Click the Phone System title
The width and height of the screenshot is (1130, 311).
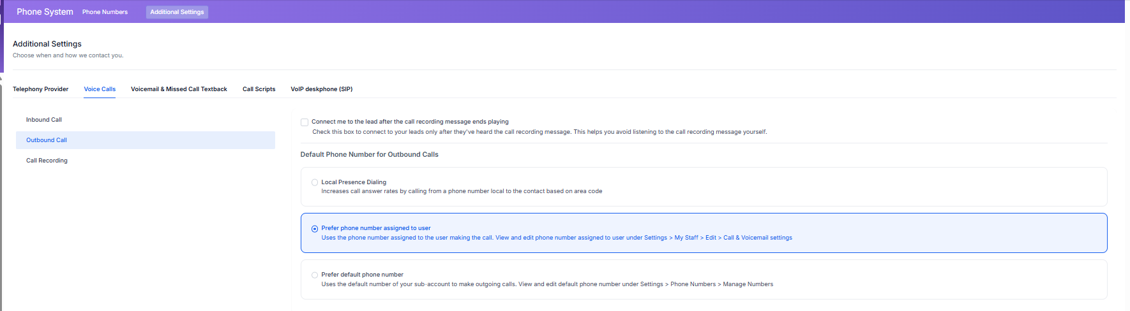45,11
